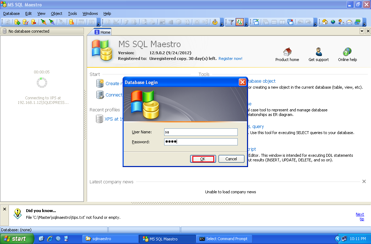This screenshot has height=244, width=371.
Task: Open the XPS recent profile
Action: point(113,119)
